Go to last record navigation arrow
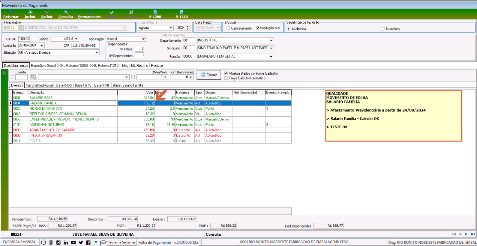This screenshot has height=246, width=477. coord(473,234)
